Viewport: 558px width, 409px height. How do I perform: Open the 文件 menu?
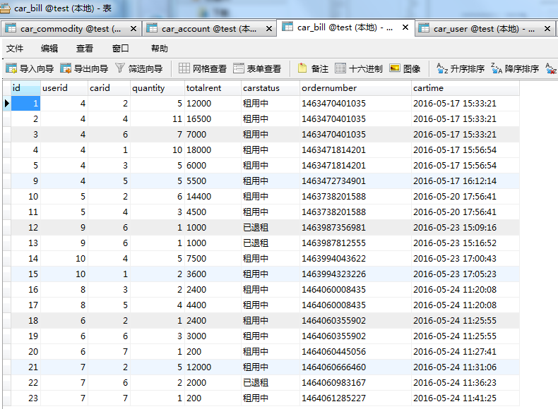(15, 49)
